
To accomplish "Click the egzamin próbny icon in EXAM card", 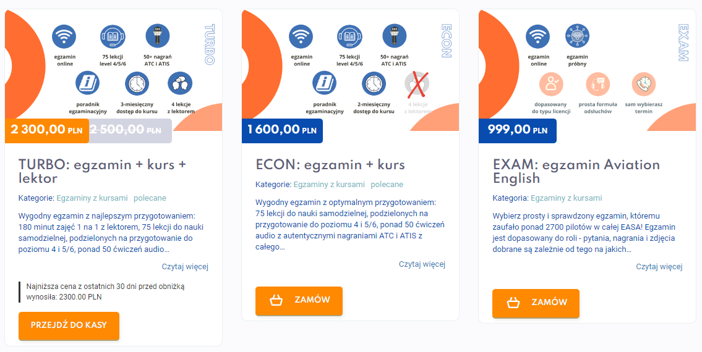I will click(578, 36).
